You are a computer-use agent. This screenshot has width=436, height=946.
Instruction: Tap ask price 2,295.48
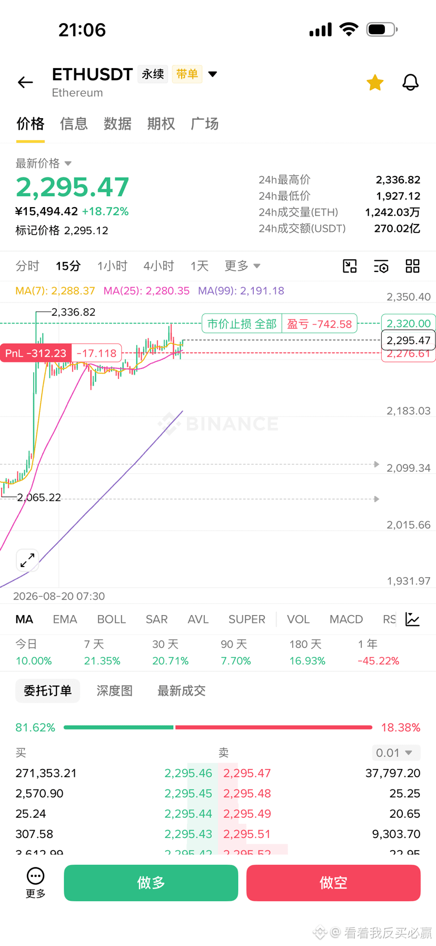(247, 794)
